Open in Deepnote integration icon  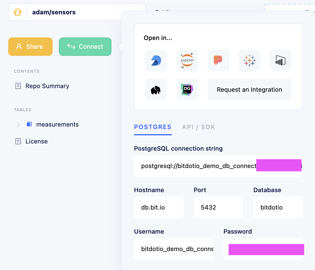pos(156,60)
